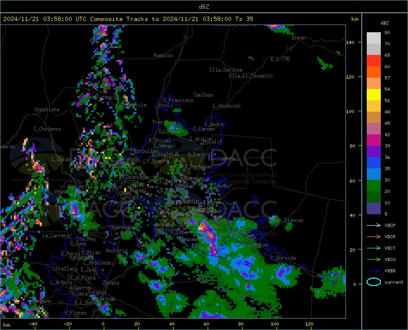Click the green VBCU arrow in legend
Screen dimensions: 408x330
[x=374, y=260]
